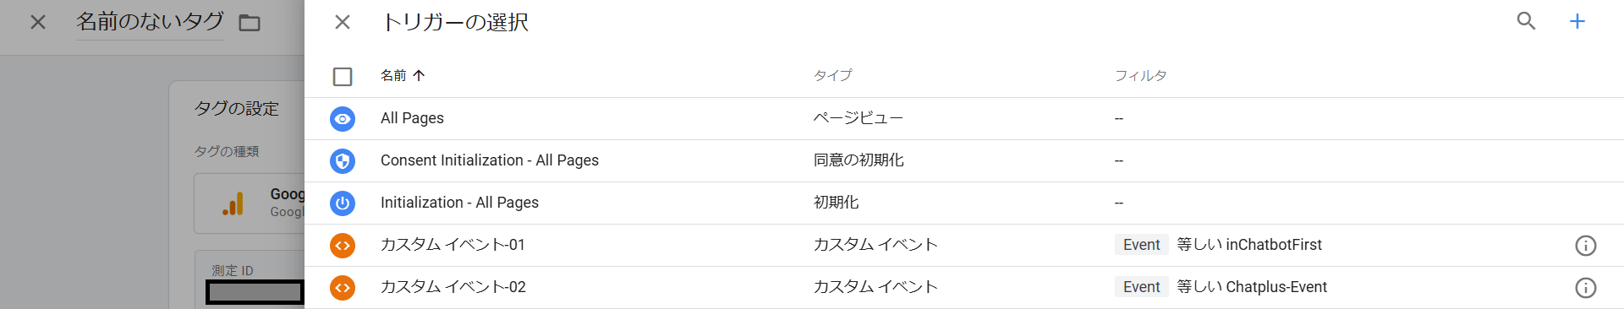
Task: Select the All Pages trigger row
Action: coord(964,119)
